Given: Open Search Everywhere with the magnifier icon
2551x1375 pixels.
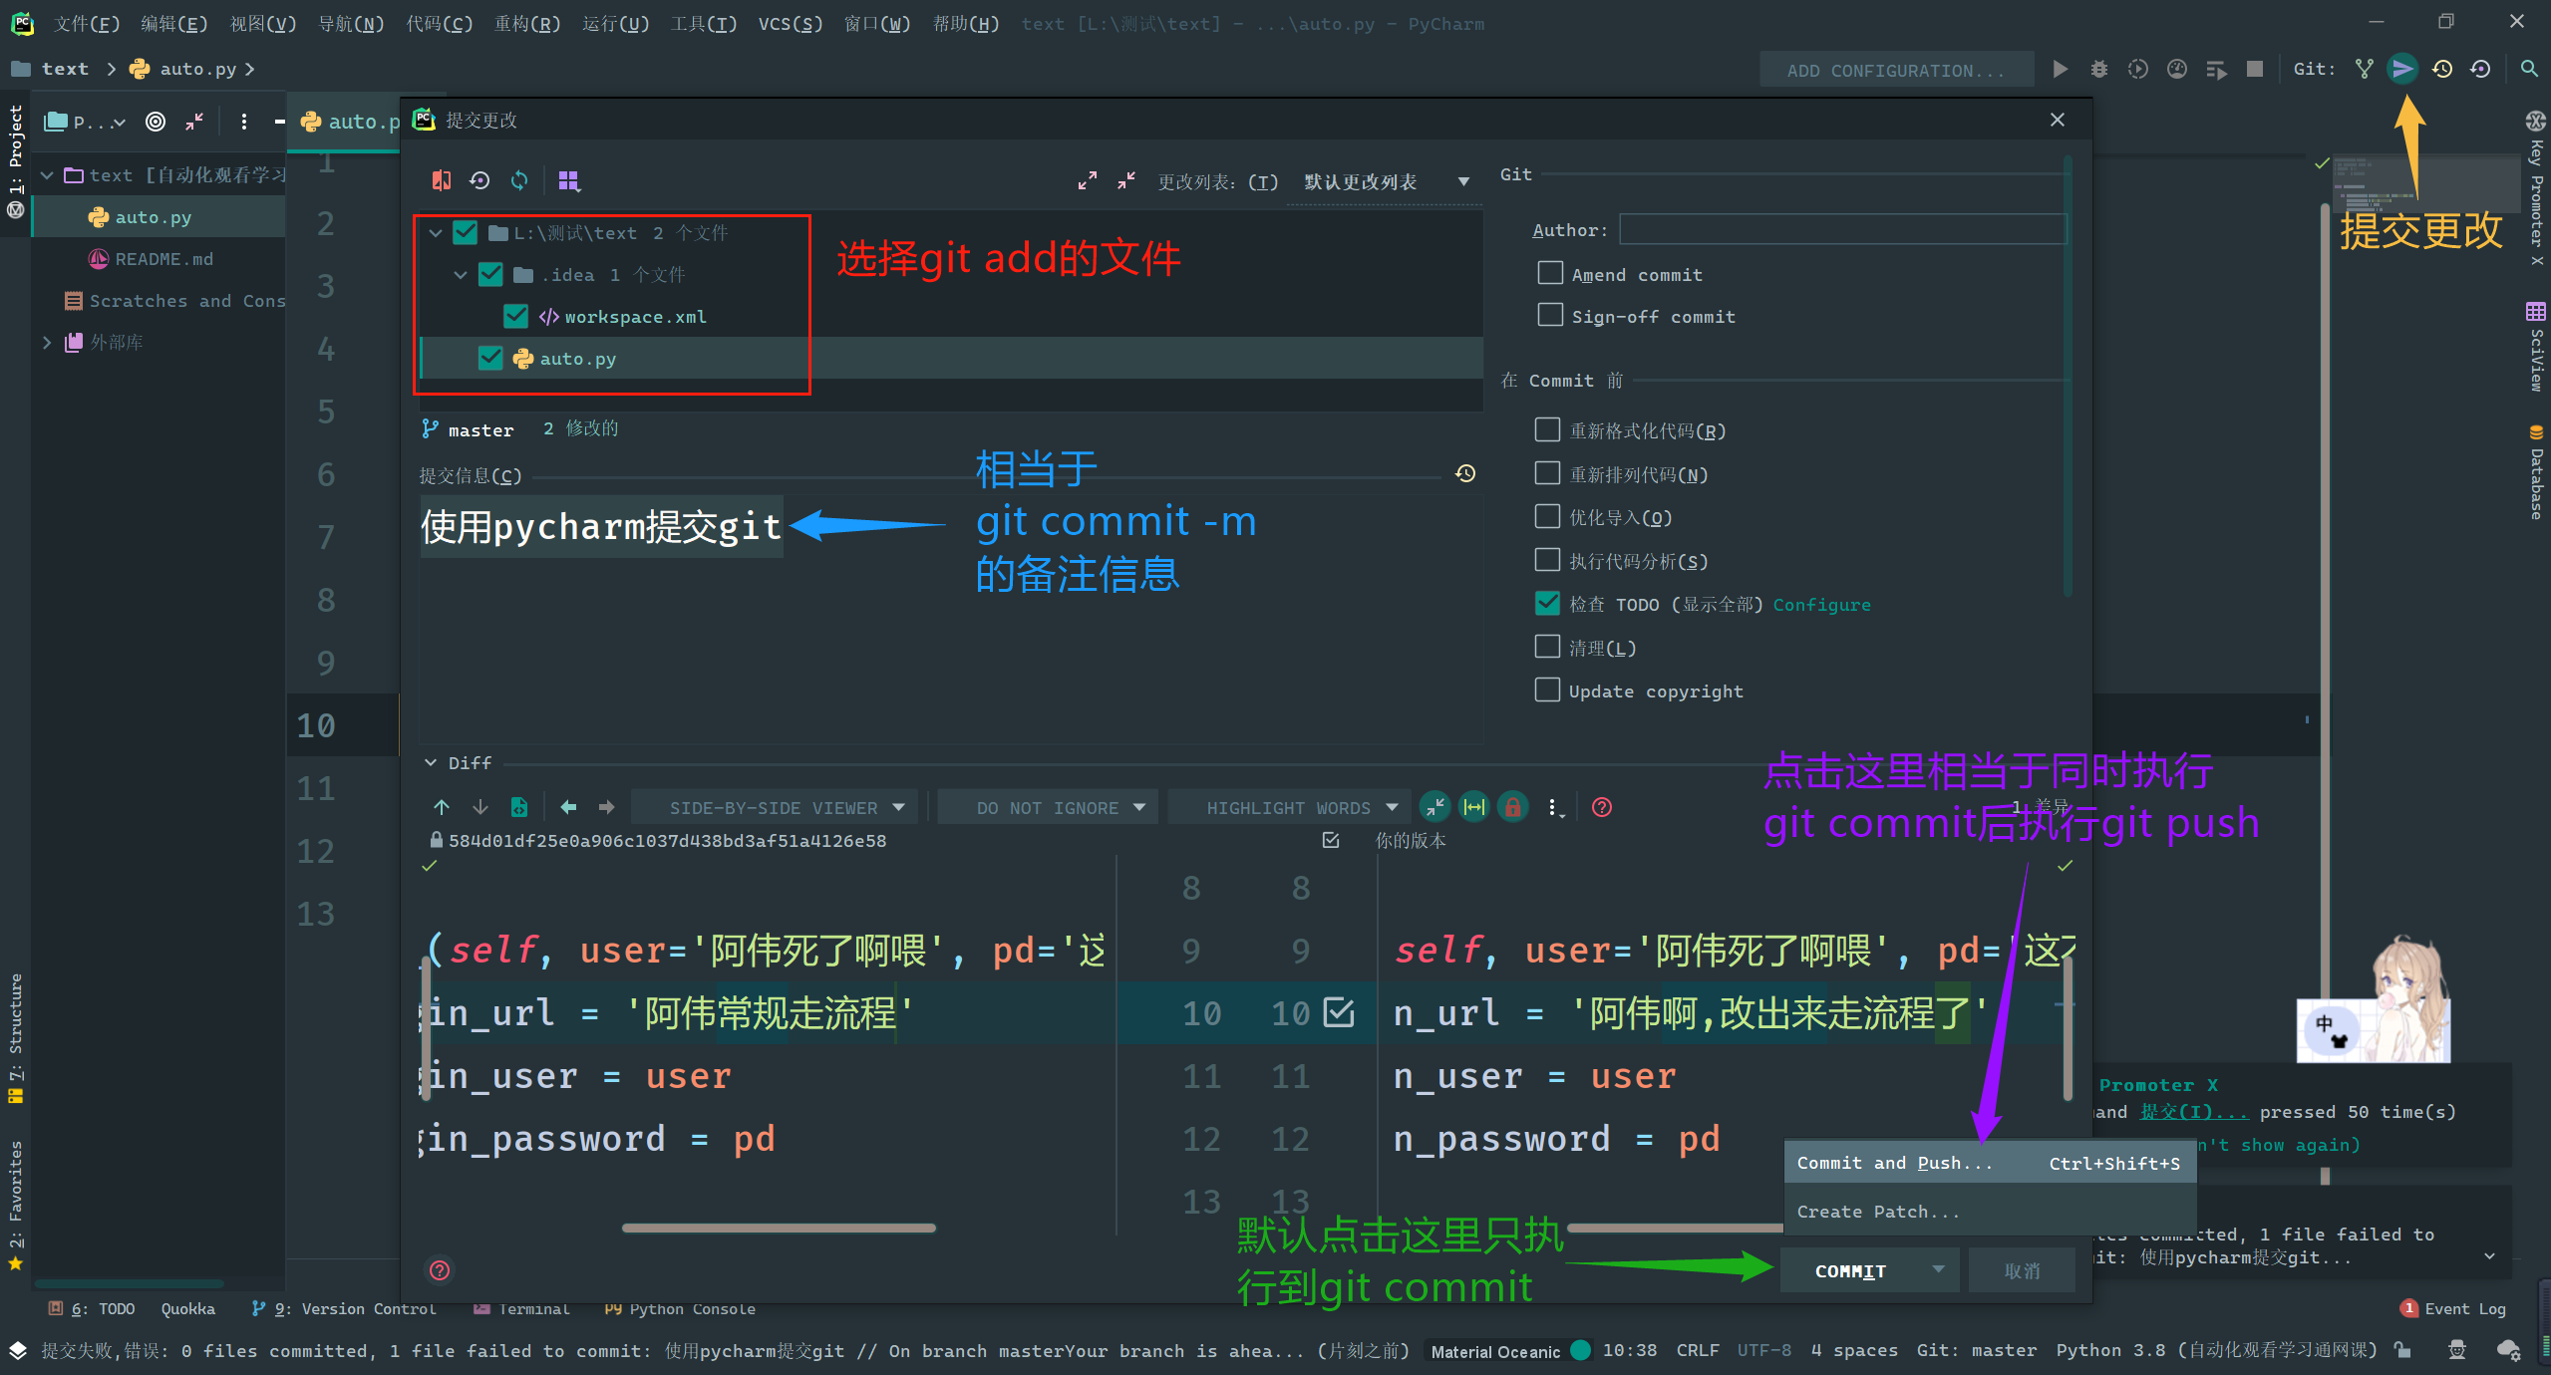Looking at the screenshot, I should 2530,69.
